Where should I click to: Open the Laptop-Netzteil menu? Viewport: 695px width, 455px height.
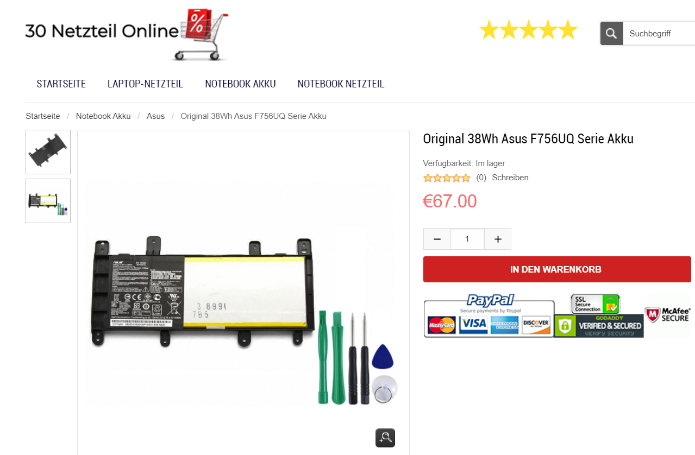[x=145, y=84]
